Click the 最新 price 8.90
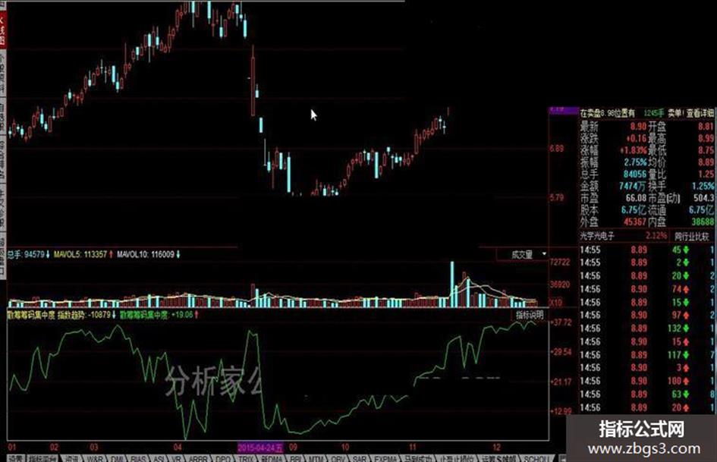This screenshot has height=462, width=717. pyautogui.click(x=638, y=126)
